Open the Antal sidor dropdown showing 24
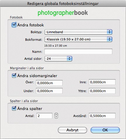This screenshot has width=126, height=139. click(x=58, y=59)
